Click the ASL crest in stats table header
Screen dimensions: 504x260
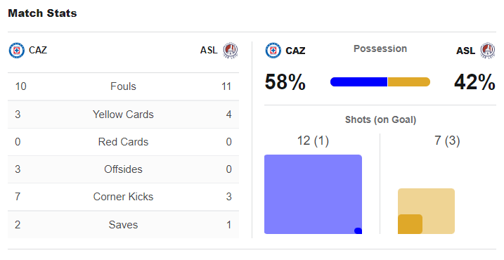coord(231,50)
